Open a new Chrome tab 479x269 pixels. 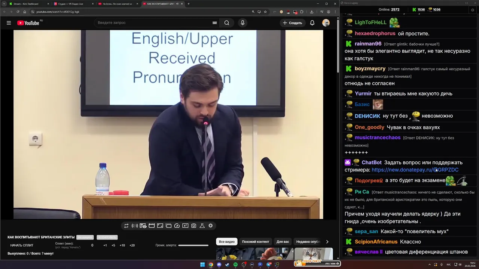coord(188,4)
